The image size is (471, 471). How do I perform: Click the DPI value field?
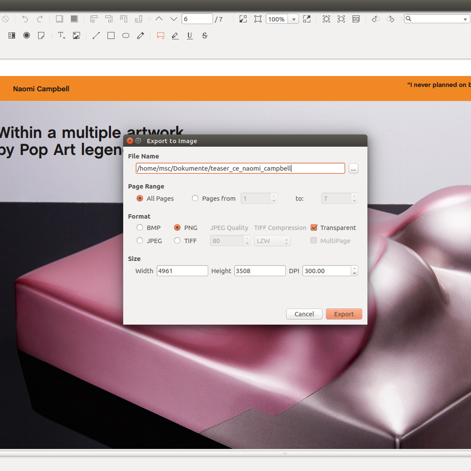(x=327, y=271)
